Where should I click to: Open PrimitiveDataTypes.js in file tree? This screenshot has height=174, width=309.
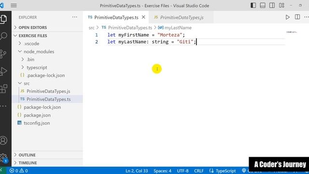point(47,91)
